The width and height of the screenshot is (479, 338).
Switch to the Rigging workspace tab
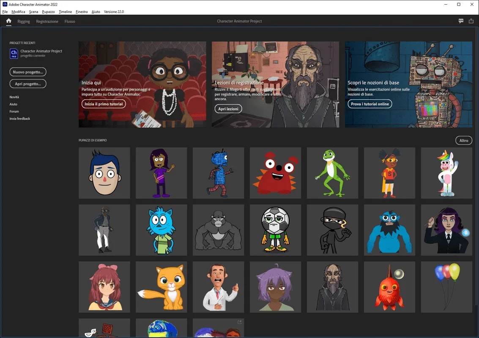[24, 22]
